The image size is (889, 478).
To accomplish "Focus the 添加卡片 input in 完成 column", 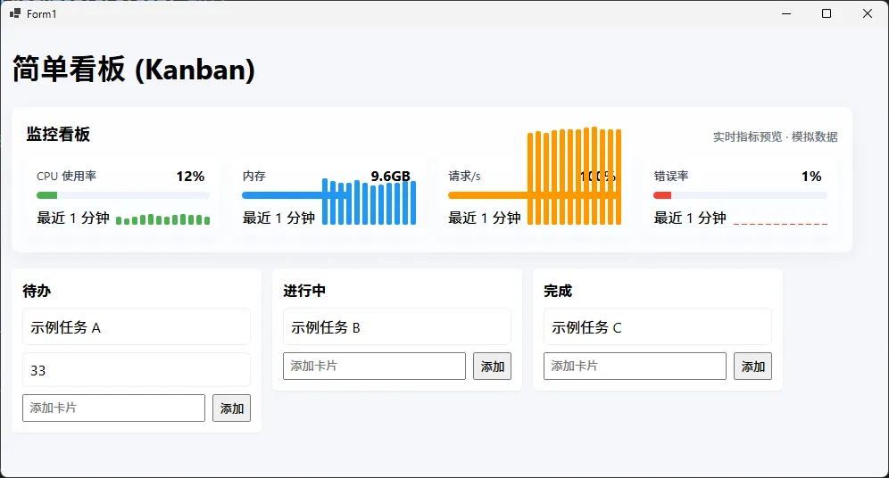I will pyautogui.click(x=635, y=366).
